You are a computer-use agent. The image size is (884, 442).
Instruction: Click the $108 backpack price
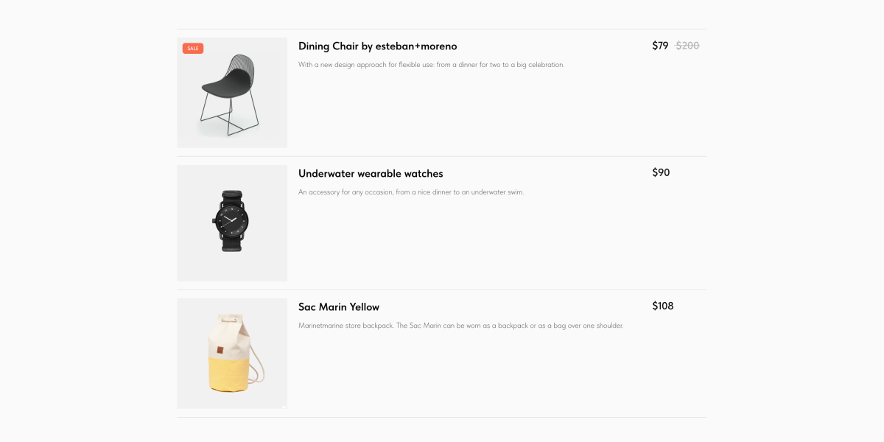[x=663, y=306]
